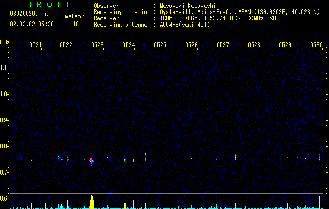This screenshot has width=329, height=209.
Task: Click the date stamp 02.03.02 05:20
Action: click(32, 24)
